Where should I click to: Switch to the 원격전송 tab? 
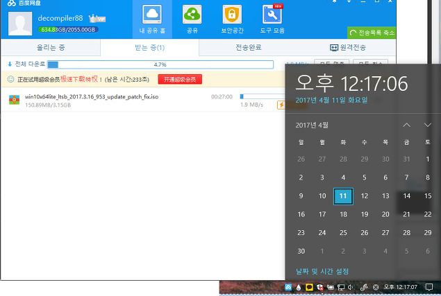coord(348,47)
